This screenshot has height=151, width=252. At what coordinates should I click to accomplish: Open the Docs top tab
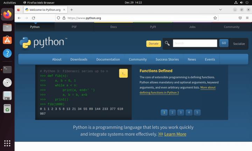[113, 27]
